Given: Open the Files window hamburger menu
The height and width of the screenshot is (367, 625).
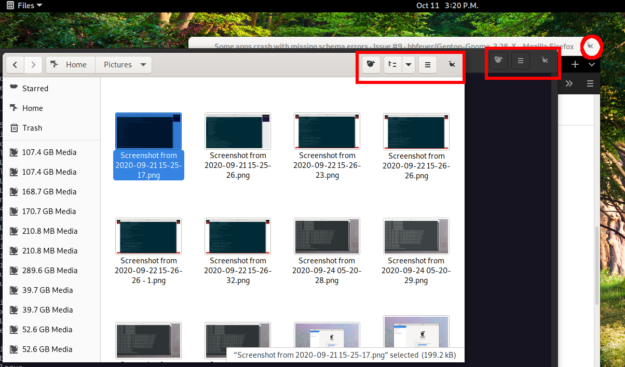Looking at the screenshot, I should pos(427,65).
